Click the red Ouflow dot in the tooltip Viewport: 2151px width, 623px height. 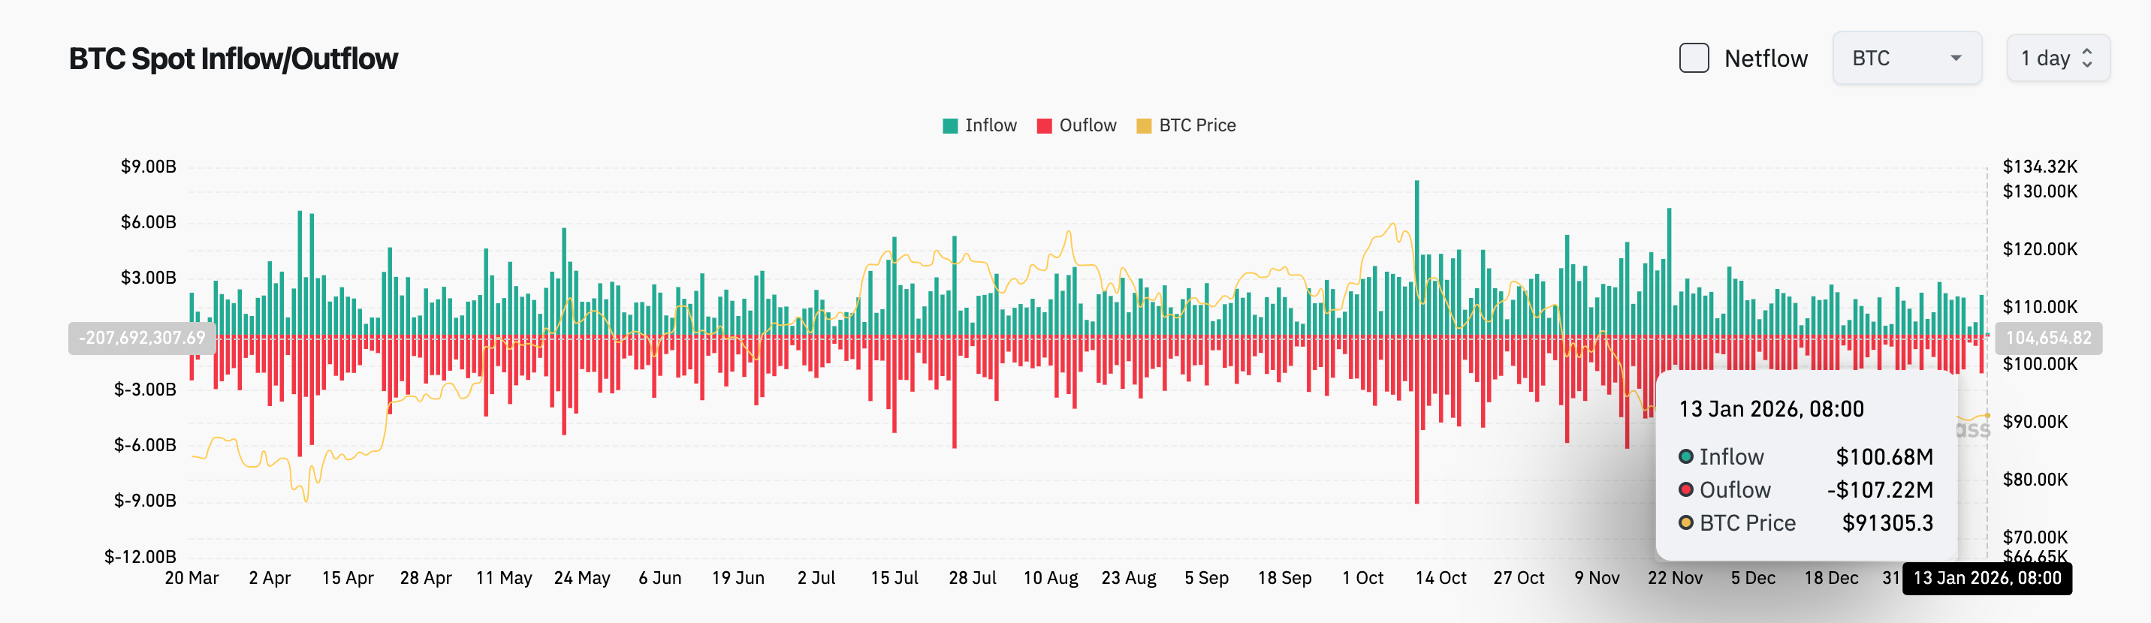1686,490
